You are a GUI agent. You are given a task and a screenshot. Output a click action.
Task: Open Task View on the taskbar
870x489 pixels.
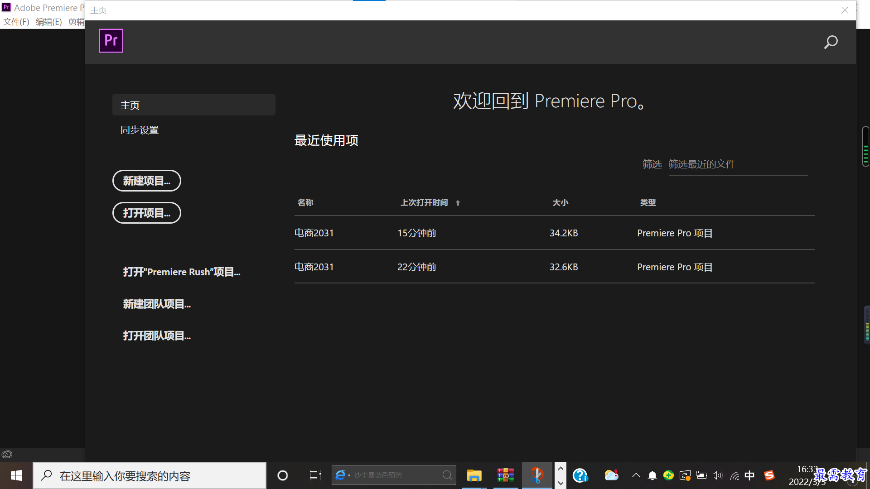tap(315, 475)
